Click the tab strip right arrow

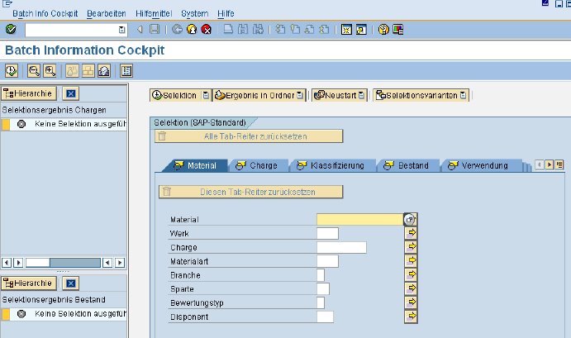pyautogui.click(x=550, y=164)
